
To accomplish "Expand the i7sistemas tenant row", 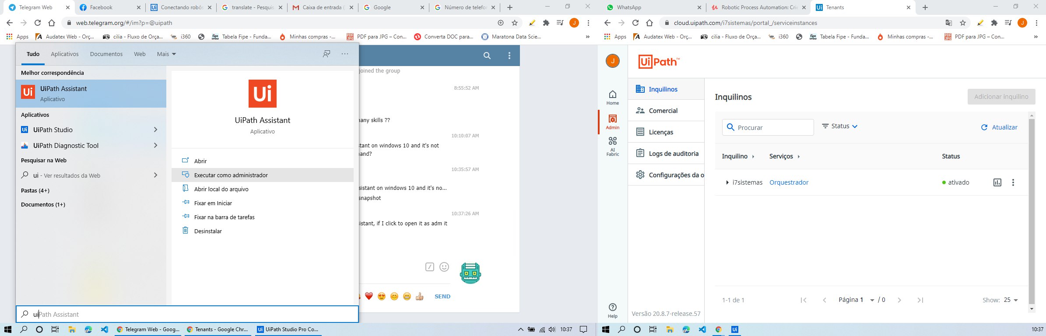I will click(x=727, y=182).
